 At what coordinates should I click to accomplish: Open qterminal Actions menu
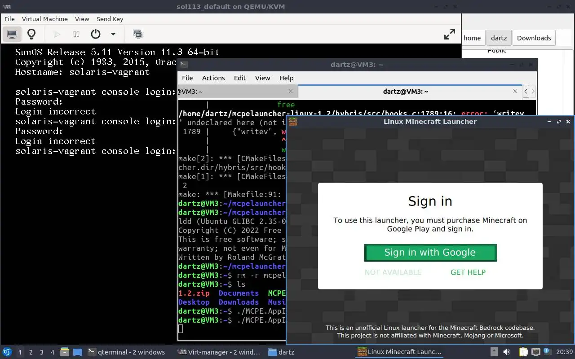(213, 78)
